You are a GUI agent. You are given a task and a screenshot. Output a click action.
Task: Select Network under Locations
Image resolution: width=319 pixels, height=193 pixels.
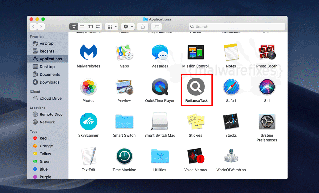[x=48, y=122]
